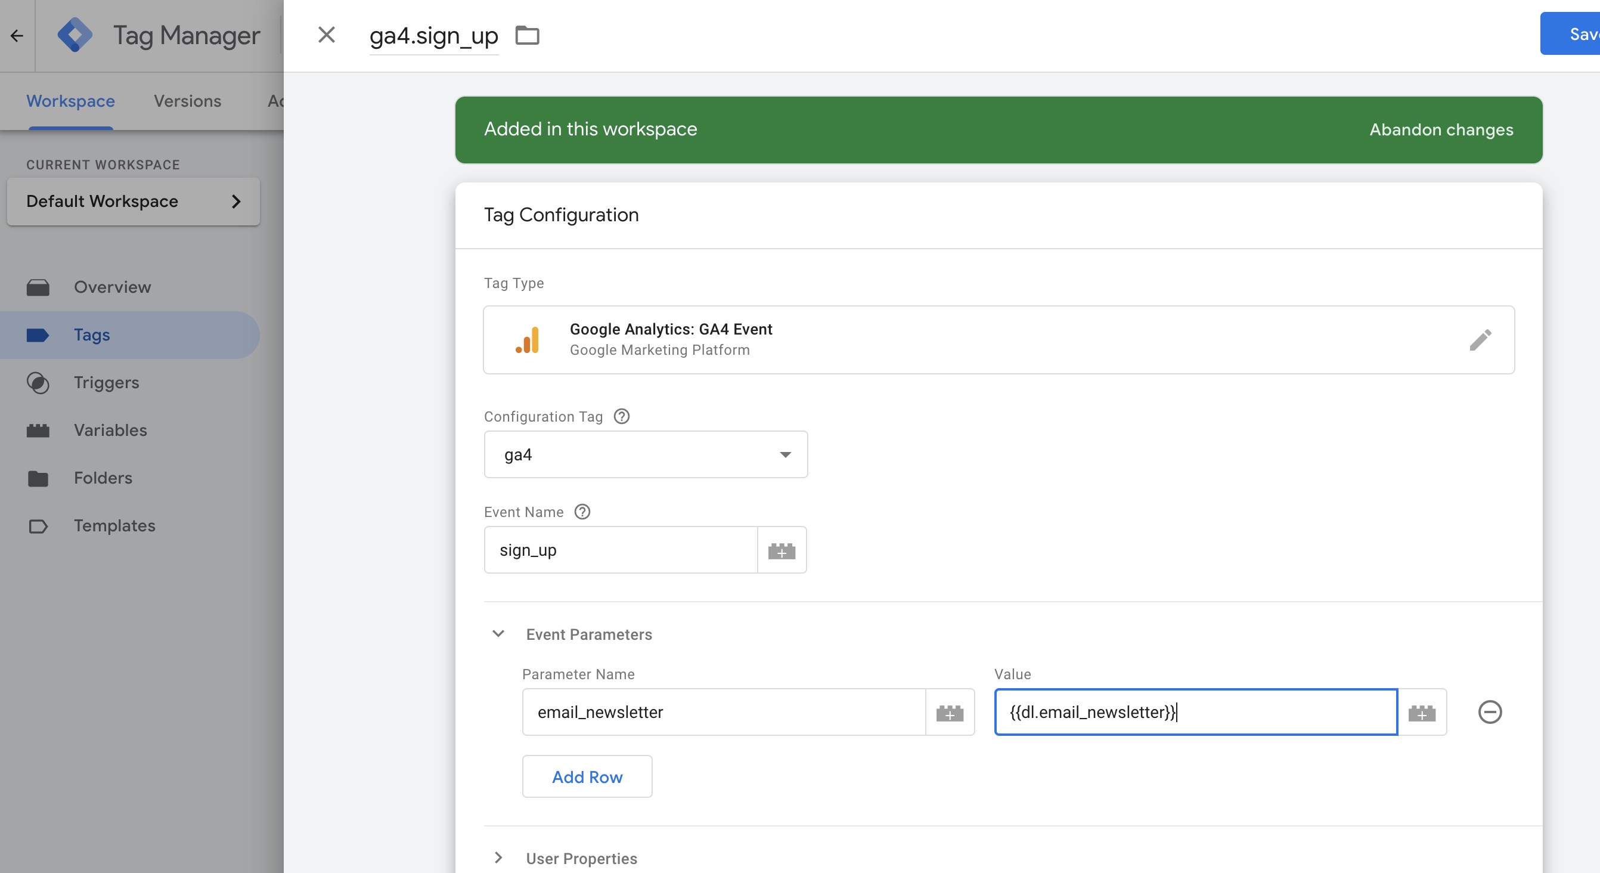This screenshot has width=1600, height=873.
Task: Open the Default Workspace selector
Action: 133,202
